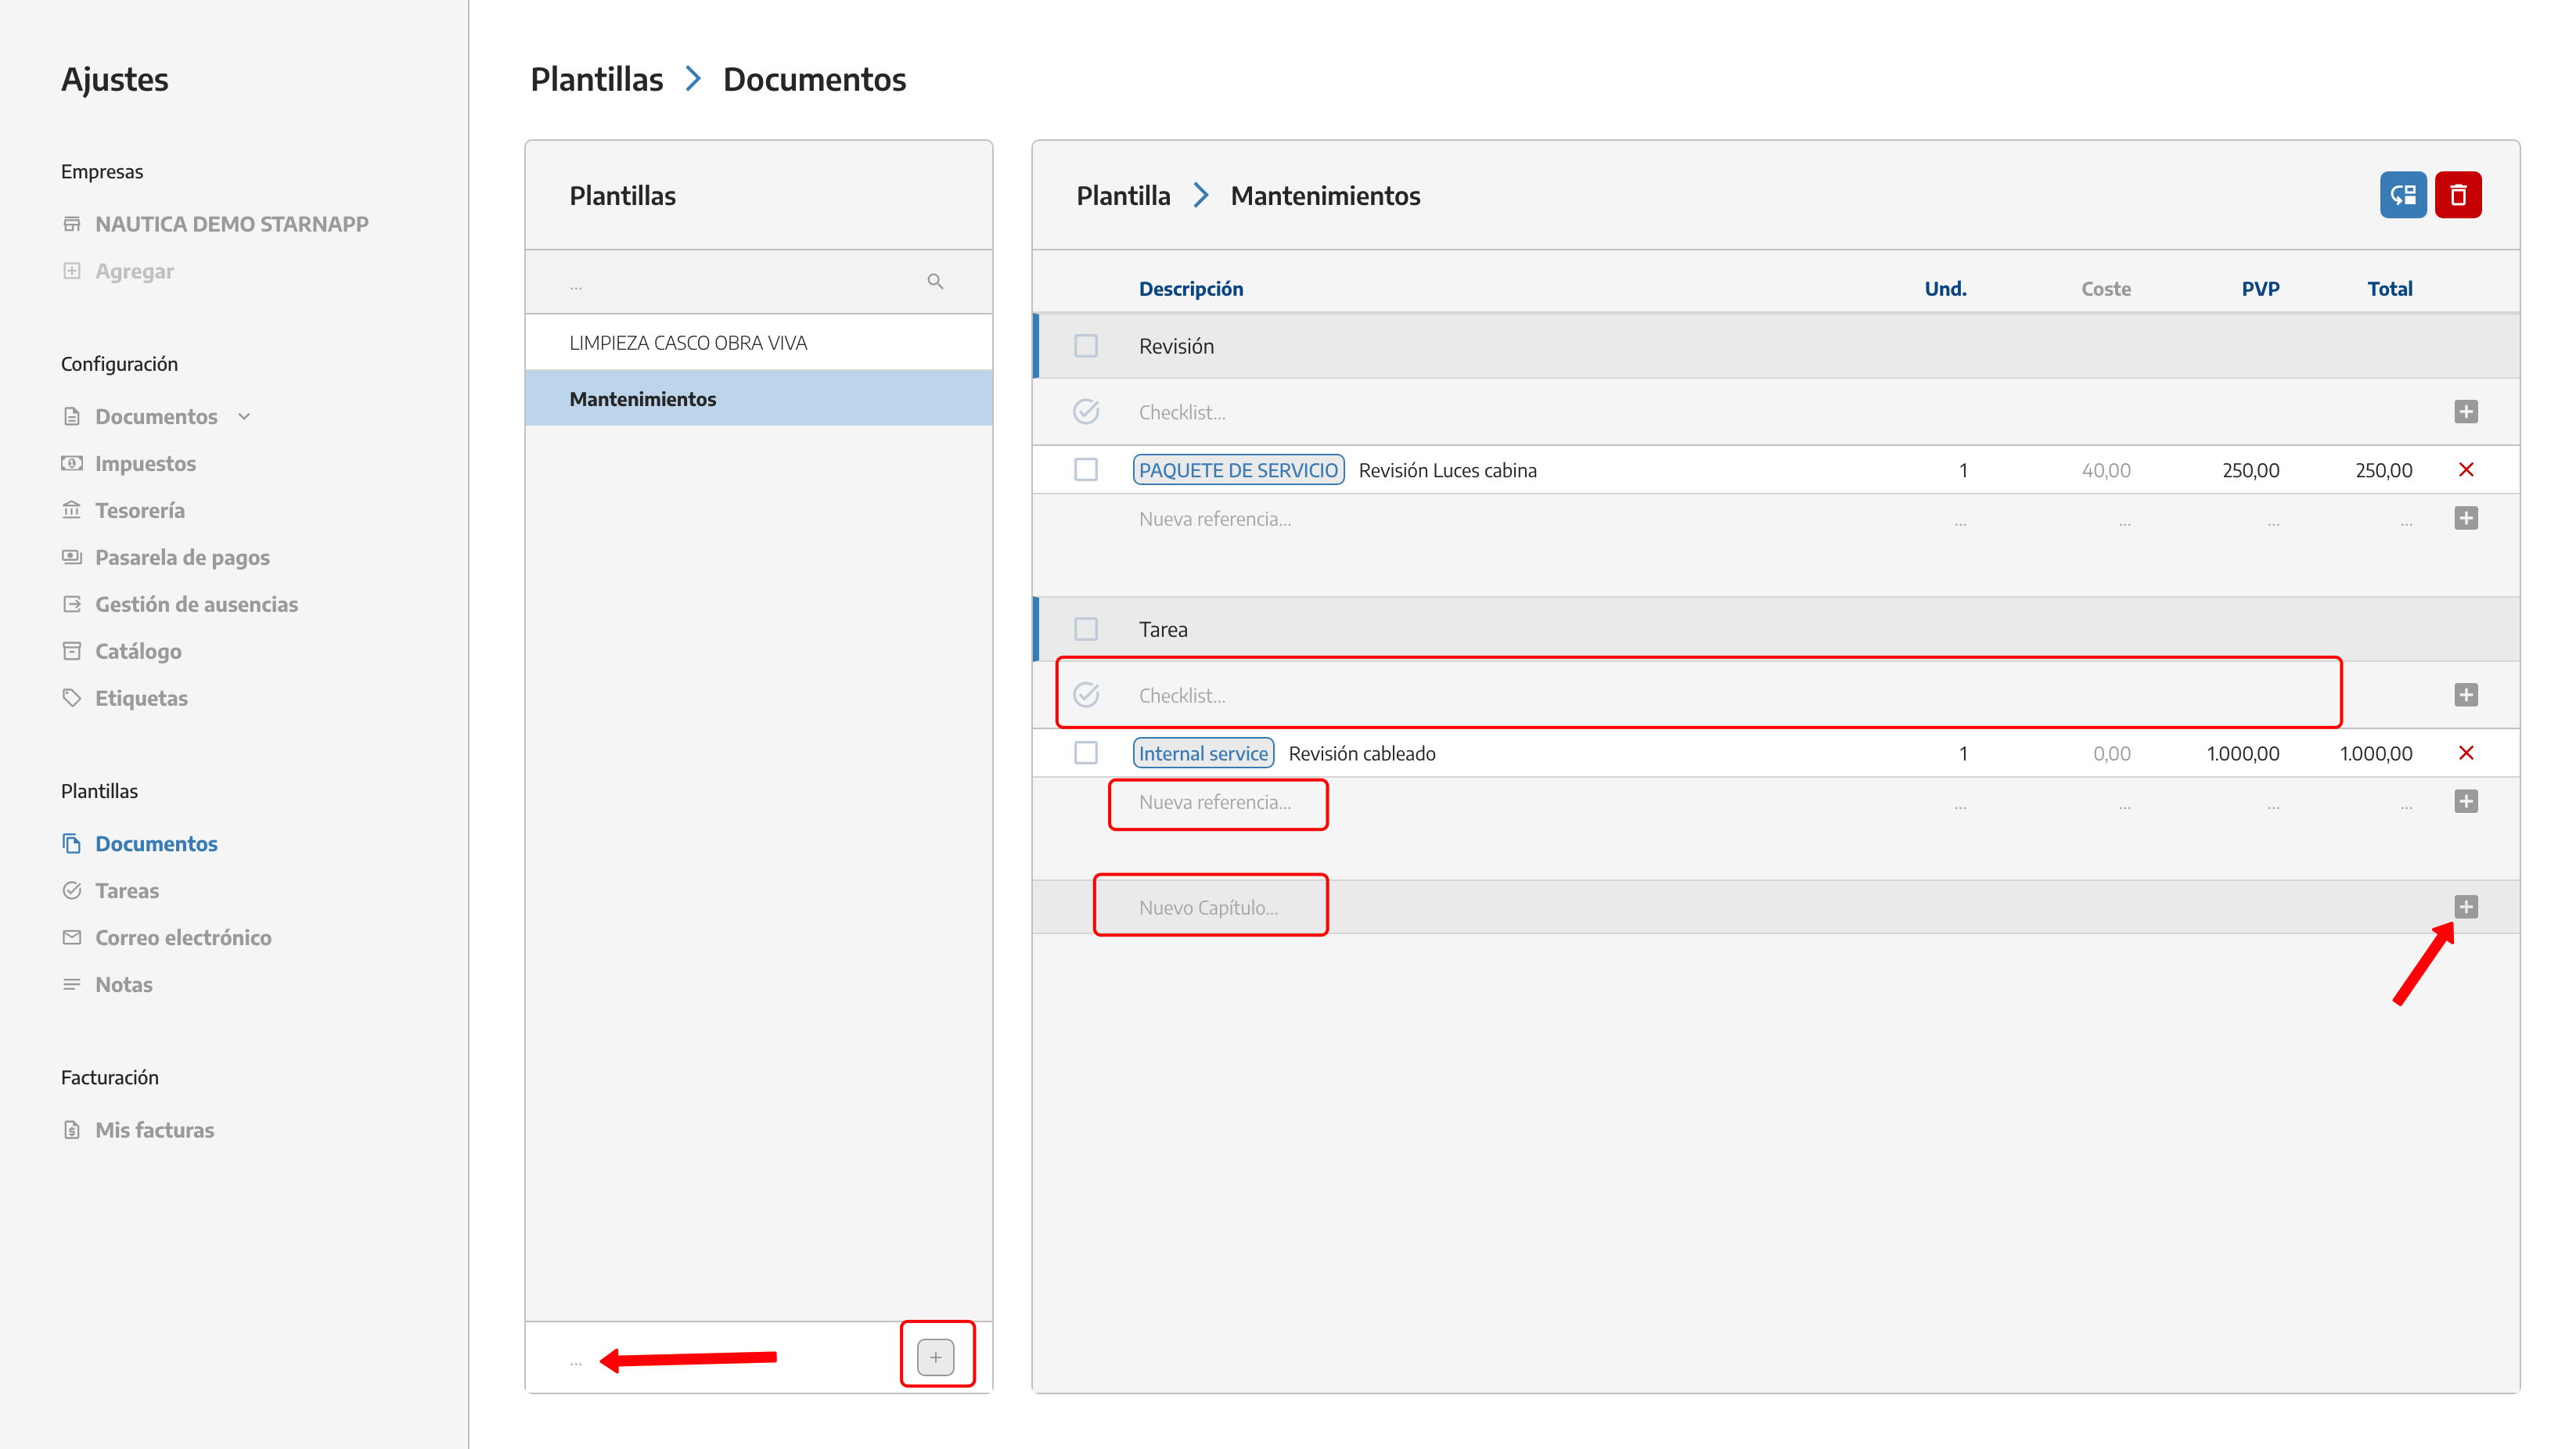Tick the Revisión chapter checkbox
Screen dimensions: 2576x1449
1086,346
